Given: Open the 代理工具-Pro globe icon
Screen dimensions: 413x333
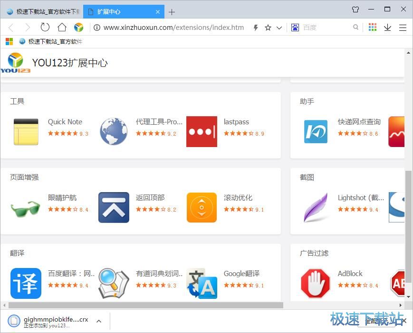Looking at the screenshot, I should (114, 131).
